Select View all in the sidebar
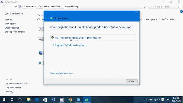The height and width of the screenshot is (103, 183). tap(8, 20)
